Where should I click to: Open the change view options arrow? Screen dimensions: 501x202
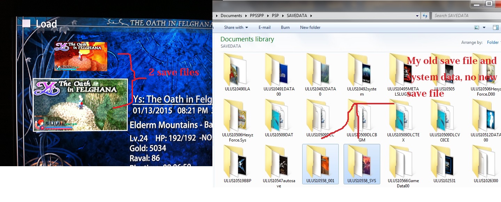tap(484, 27)
